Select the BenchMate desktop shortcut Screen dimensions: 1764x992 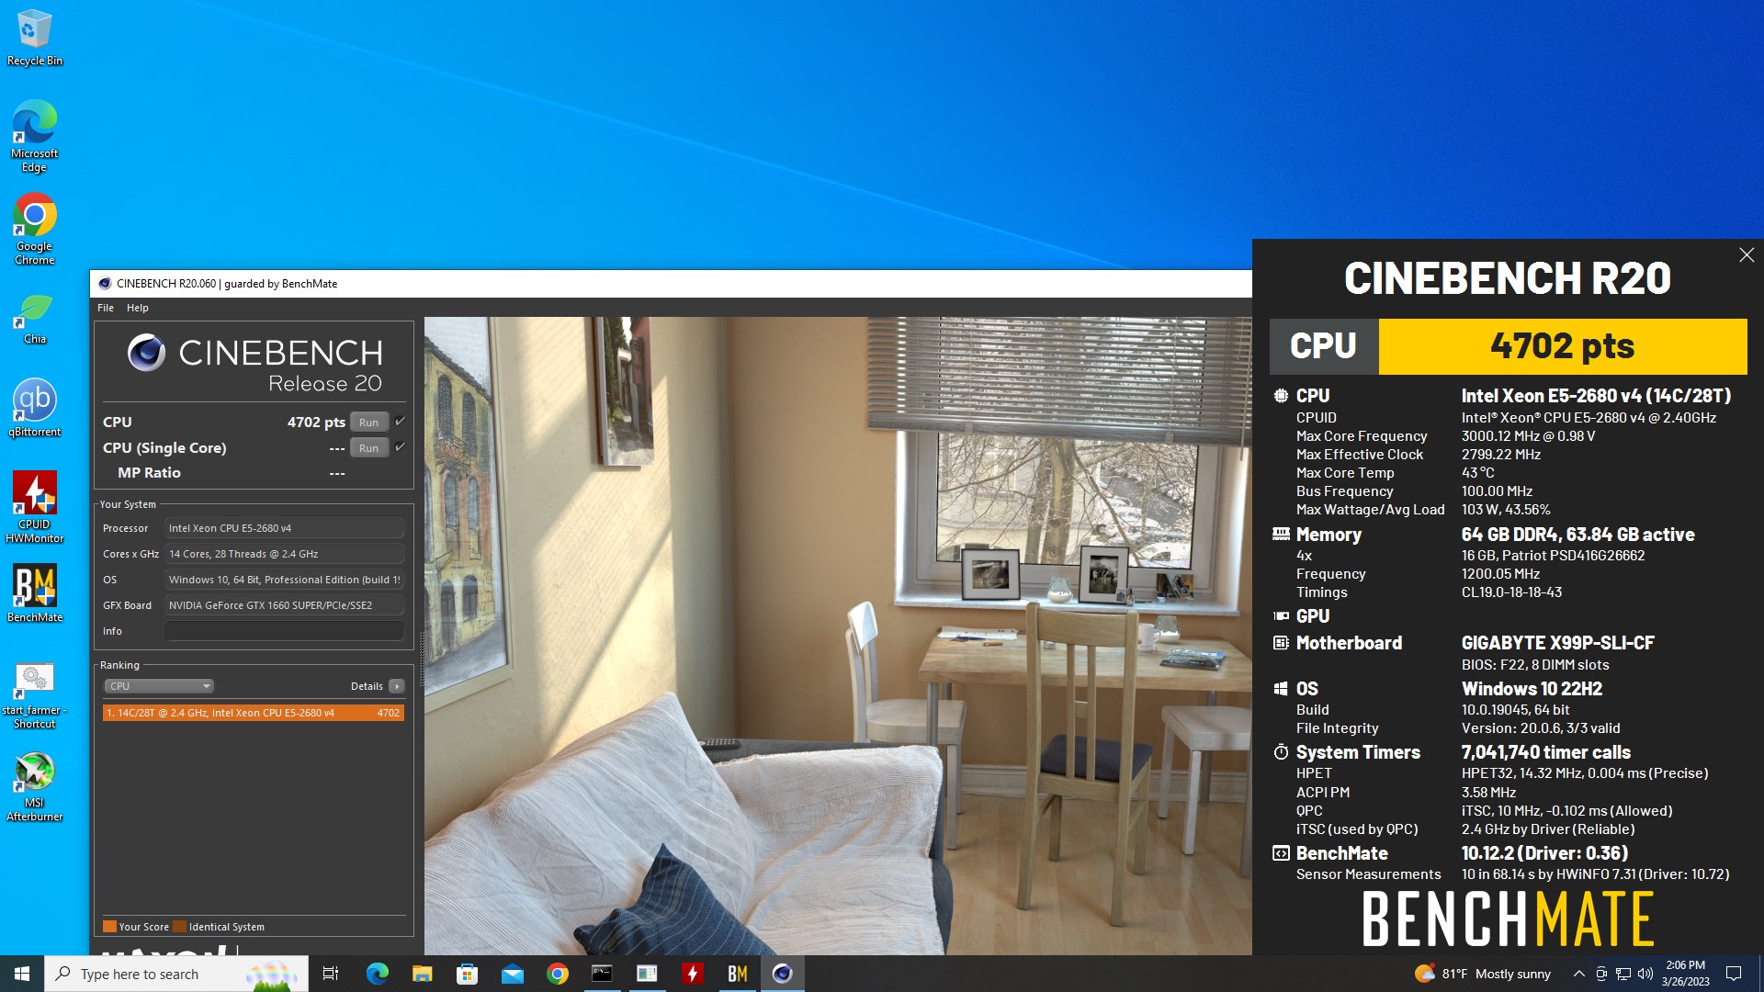pos(34,592)
